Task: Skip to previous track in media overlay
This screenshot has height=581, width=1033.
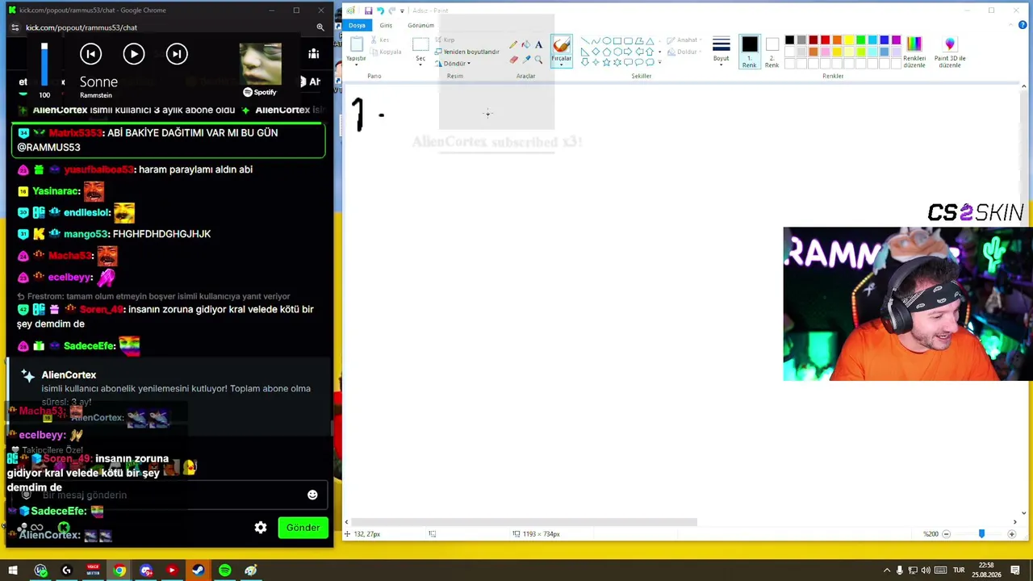Action: (x=90, y=54)
